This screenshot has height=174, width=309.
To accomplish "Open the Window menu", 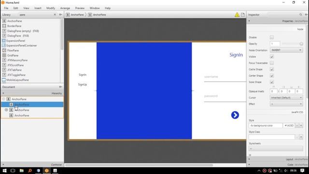I will (x=95, y=8).
